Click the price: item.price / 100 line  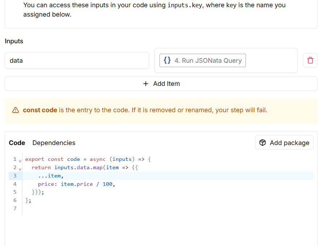pos(76,184)
